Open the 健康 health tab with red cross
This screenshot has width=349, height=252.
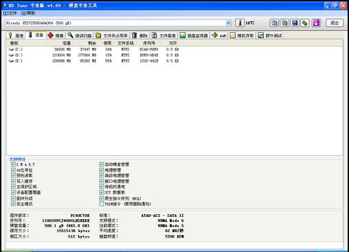tap(56, 36)
